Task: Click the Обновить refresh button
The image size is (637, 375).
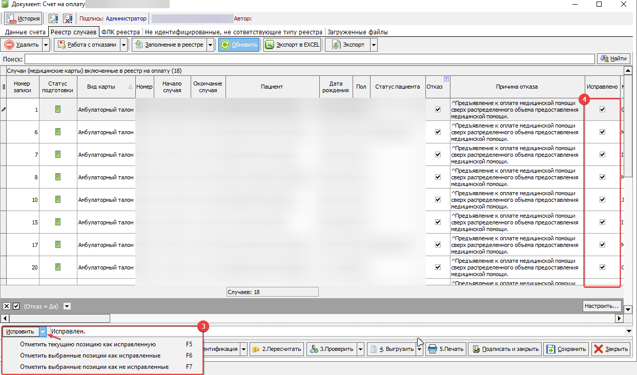Action: pos(239,45)
